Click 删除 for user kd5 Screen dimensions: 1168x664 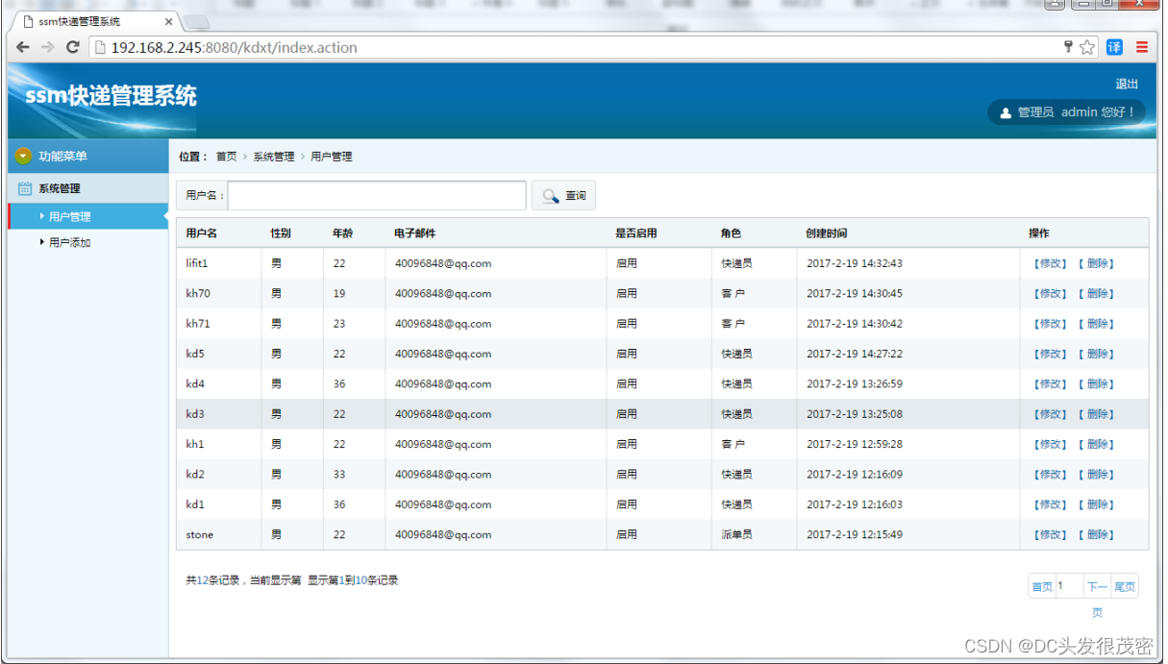click(x=1097, y=354)
